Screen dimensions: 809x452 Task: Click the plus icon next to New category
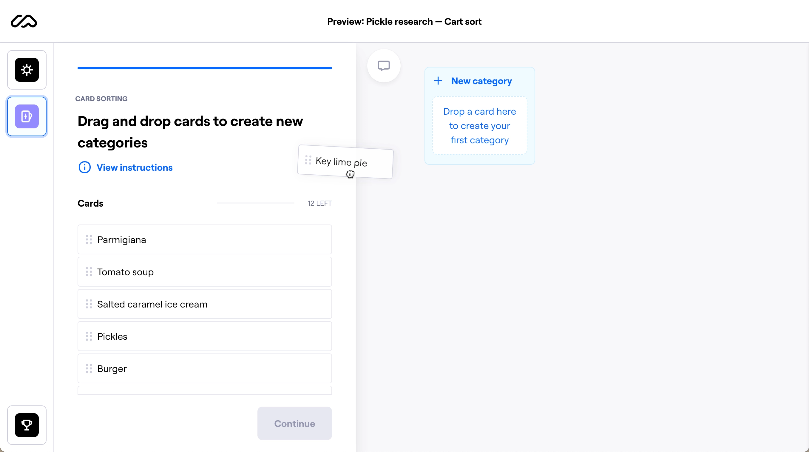438,81
